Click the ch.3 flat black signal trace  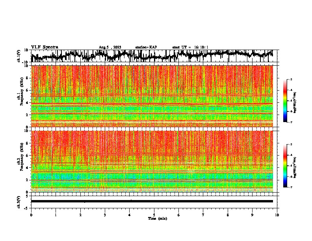tap(152, 201)
